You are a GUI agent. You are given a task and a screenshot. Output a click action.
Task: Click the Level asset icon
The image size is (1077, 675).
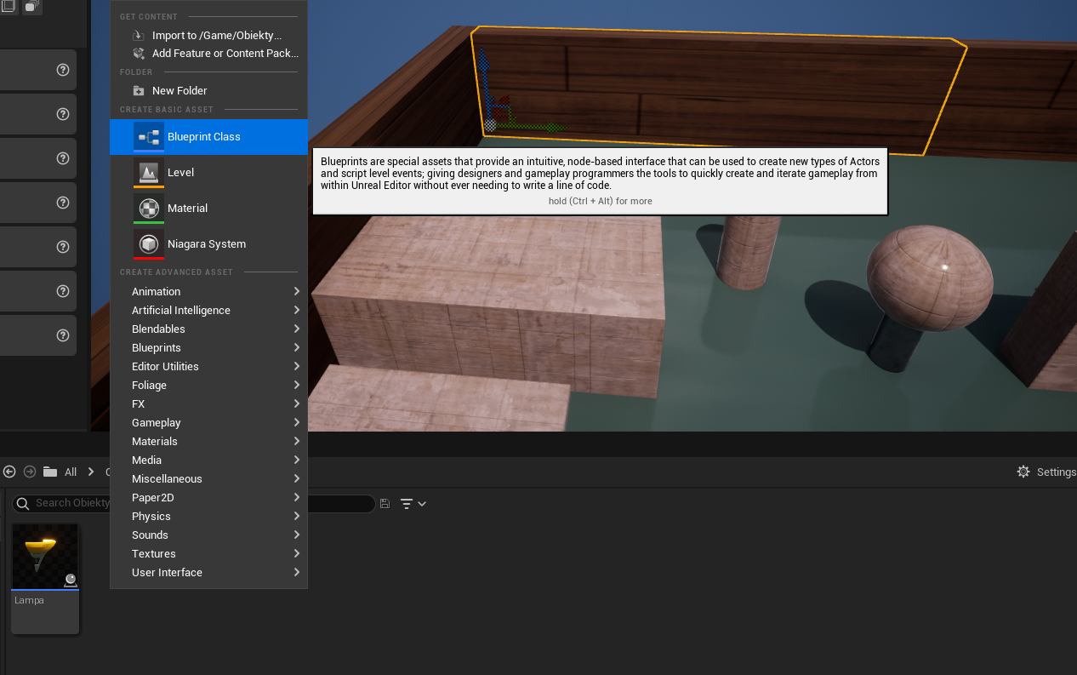click(149, 172)
